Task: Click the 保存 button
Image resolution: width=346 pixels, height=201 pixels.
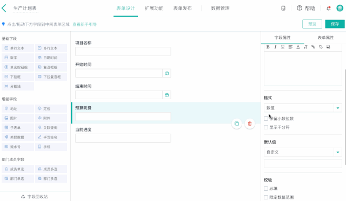Action: (335, 24)
